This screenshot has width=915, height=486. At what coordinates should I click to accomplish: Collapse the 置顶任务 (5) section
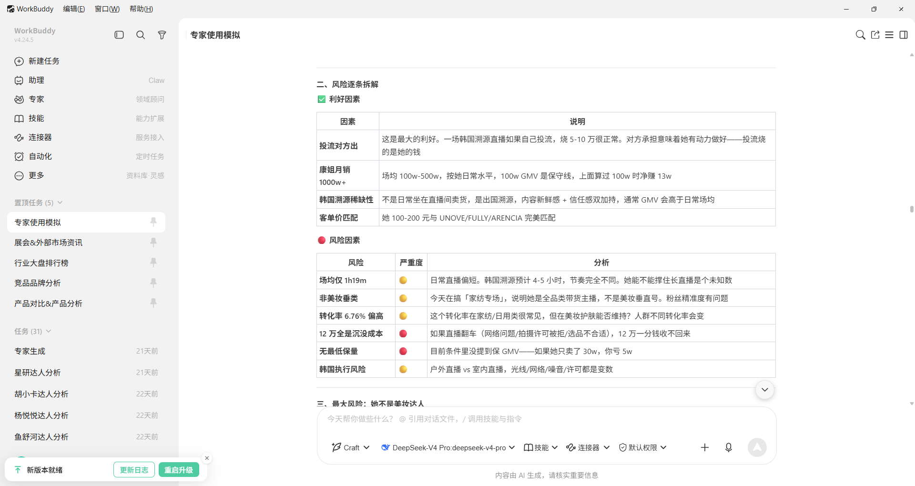coord(39,202)
